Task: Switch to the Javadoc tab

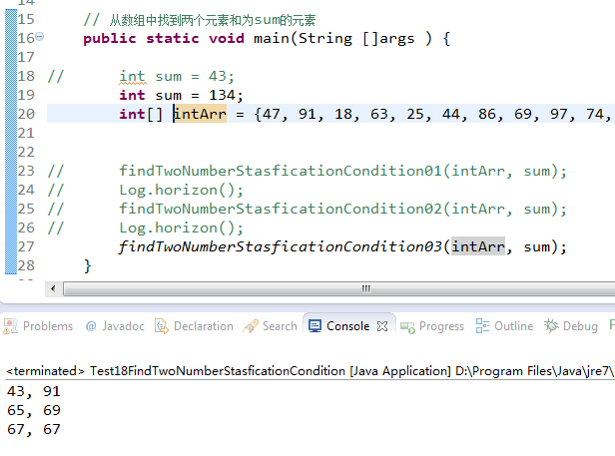Action: coord(115,326)
